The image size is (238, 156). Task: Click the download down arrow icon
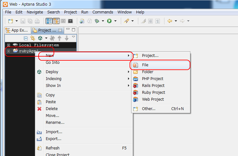click(67, 38)
